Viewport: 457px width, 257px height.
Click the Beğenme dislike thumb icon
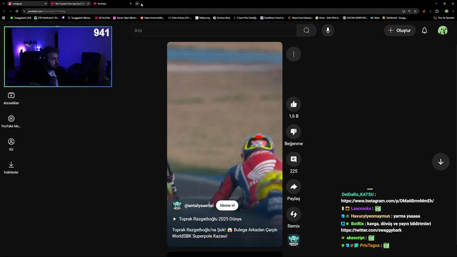pyautogui.click(x=293, y=132)
